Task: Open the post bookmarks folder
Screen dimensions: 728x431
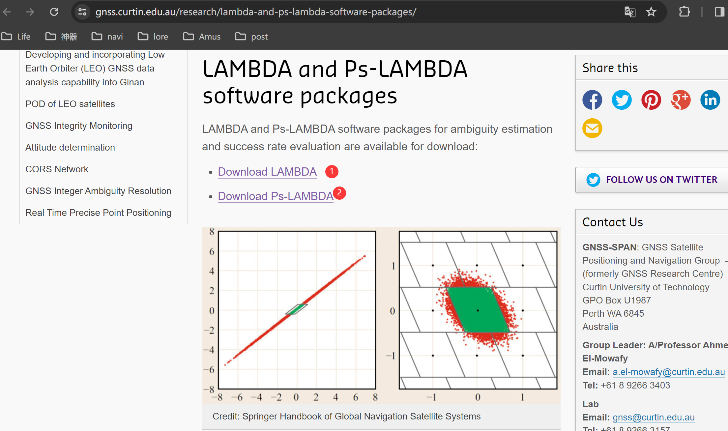Action: (x=251, y=37)
